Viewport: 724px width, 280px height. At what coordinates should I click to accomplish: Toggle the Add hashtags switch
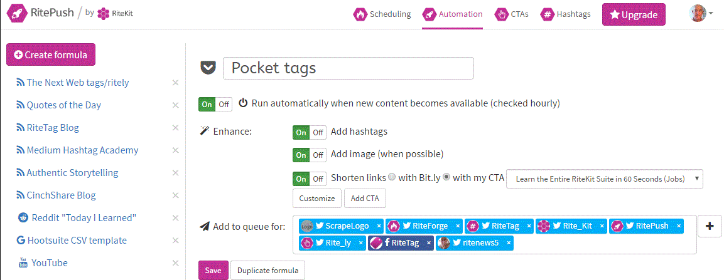(x=310, y=132)
